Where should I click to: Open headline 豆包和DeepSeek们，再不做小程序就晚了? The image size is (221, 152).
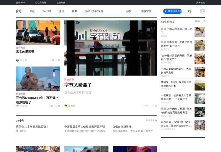[37, 100]
